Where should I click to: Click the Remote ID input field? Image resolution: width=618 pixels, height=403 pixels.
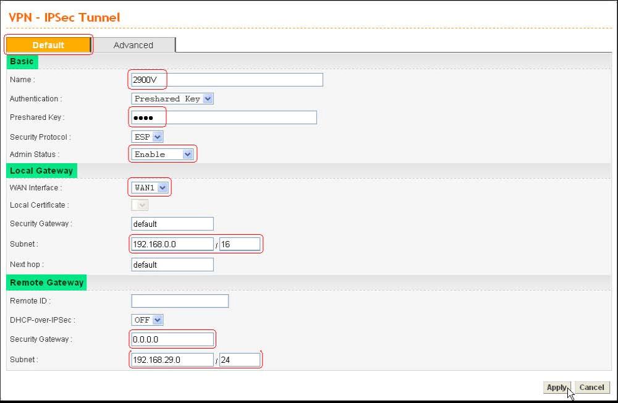point(180,301)
